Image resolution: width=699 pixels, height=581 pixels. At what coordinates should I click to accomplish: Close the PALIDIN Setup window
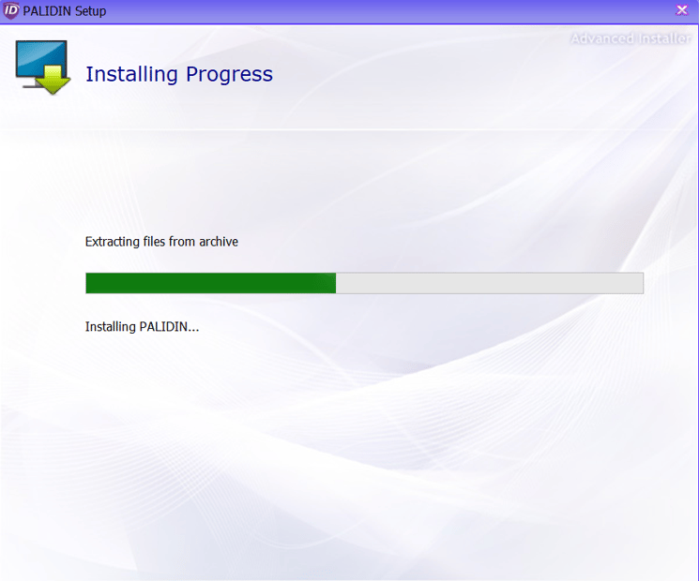682,10
